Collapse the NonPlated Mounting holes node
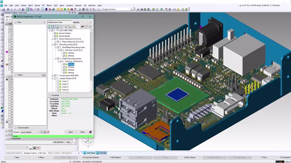Image resolution: width=291 pixels, height=163 pixels. point(55,47)
